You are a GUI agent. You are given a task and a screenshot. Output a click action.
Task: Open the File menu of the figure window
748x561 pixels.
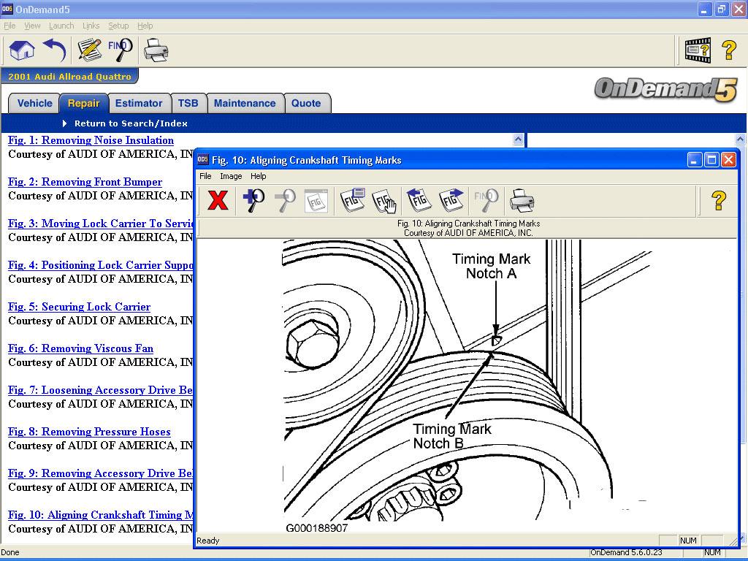205,176
